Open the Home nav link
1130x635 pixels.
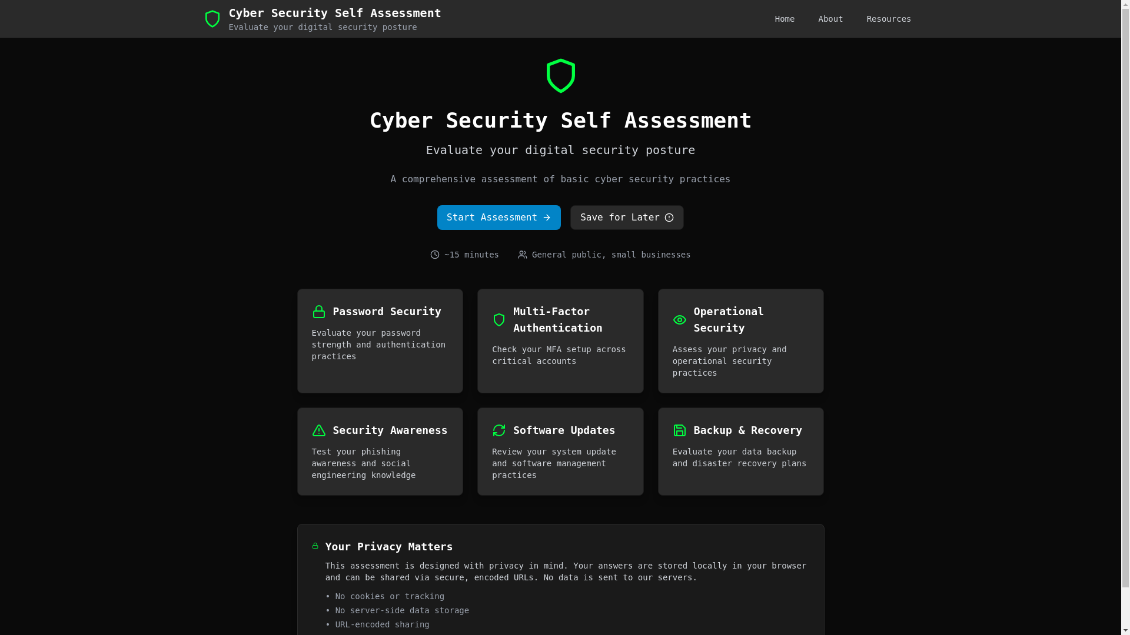[785, 19]
